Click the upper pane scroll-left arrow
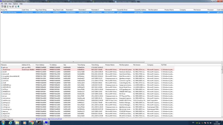 (1, 62)
